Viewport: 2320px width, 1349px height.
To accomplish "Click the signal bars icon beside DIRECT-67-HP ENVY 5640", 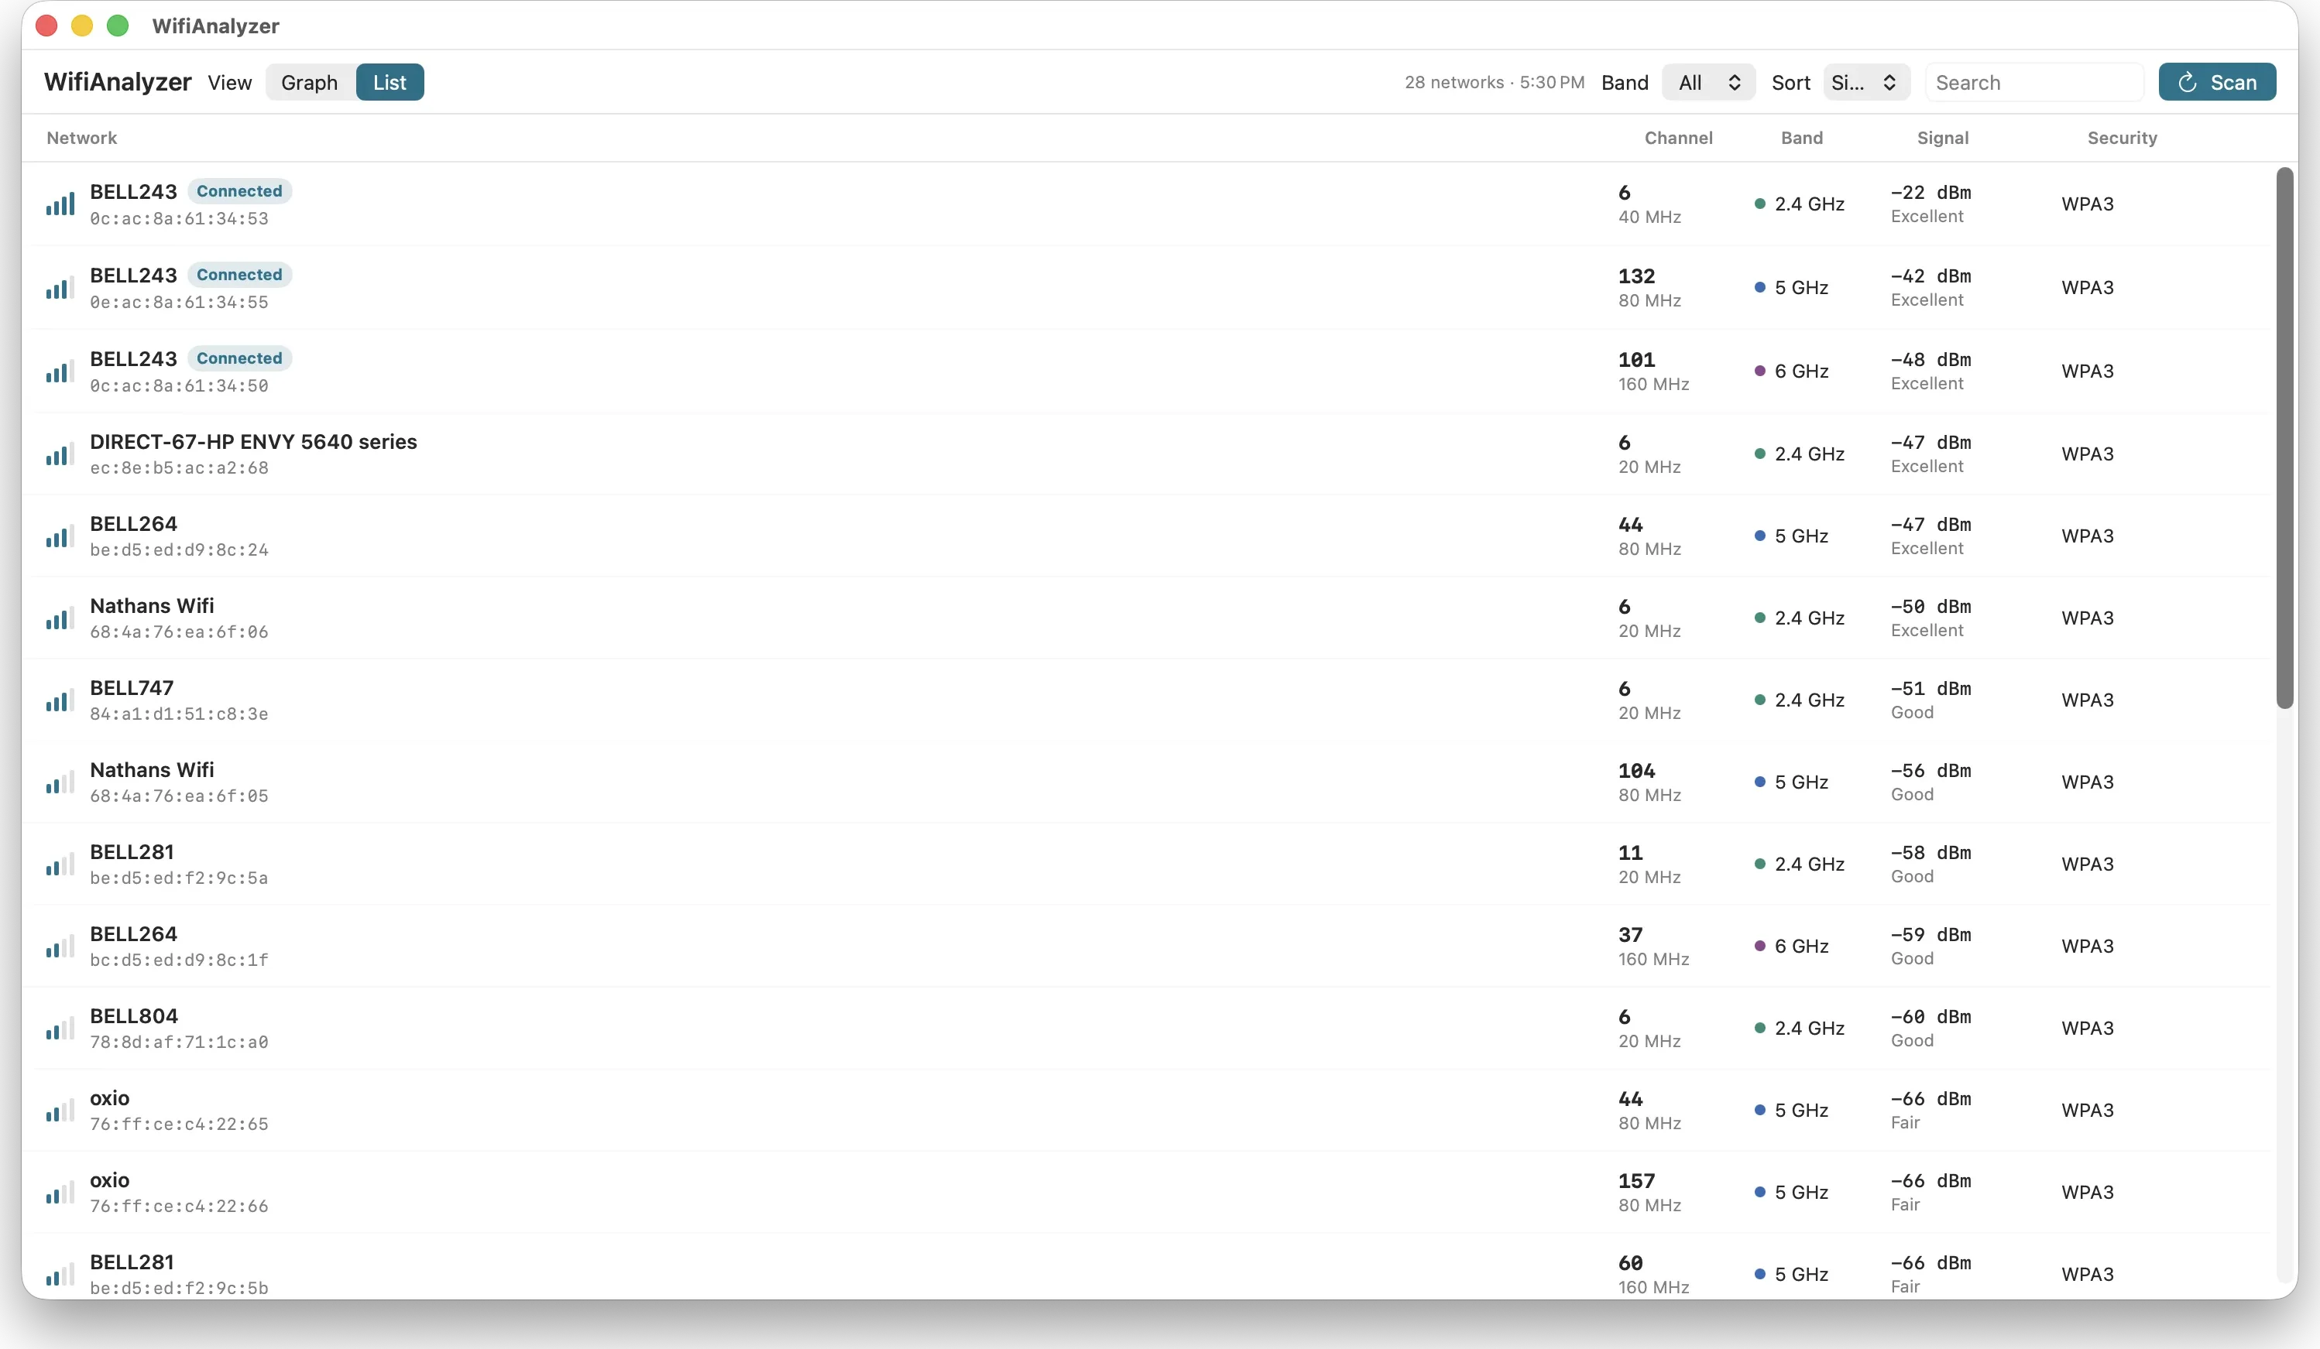I will (x=60, y=454).
